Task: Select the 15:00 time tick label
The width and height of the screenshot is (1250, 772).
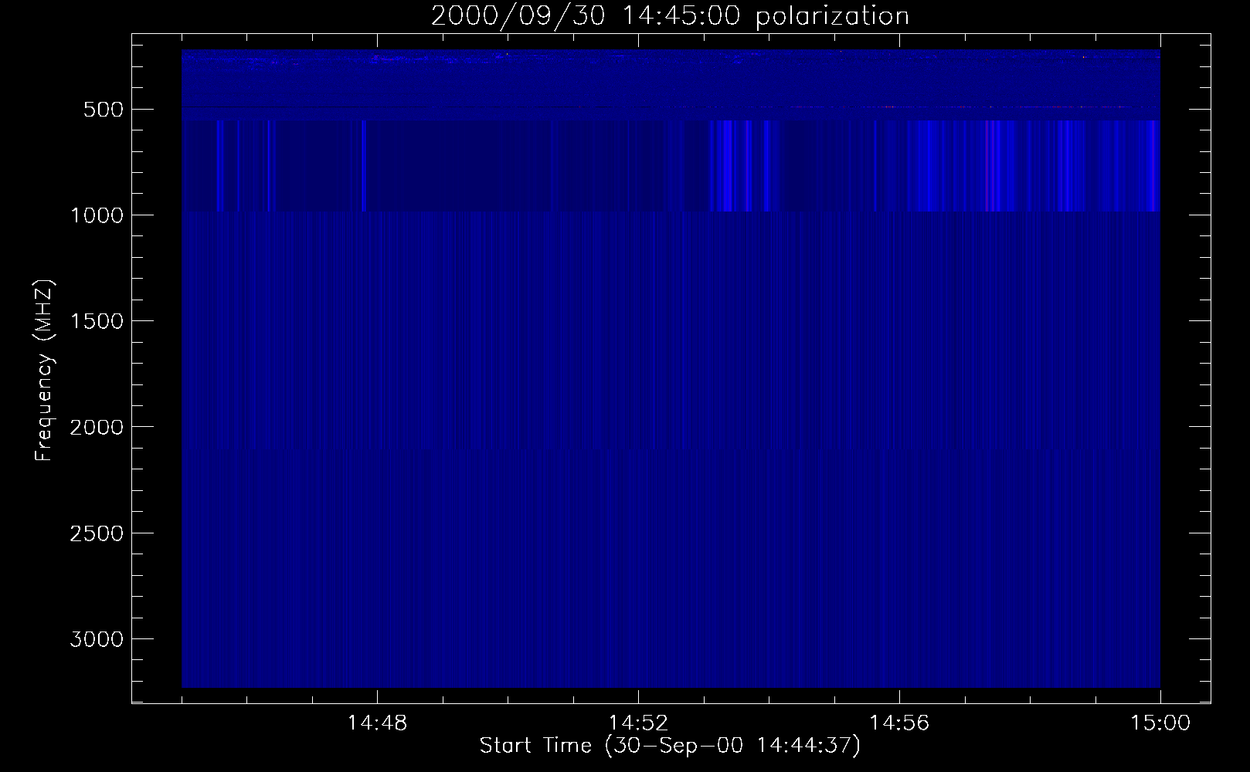Action: coord(1160,723)
